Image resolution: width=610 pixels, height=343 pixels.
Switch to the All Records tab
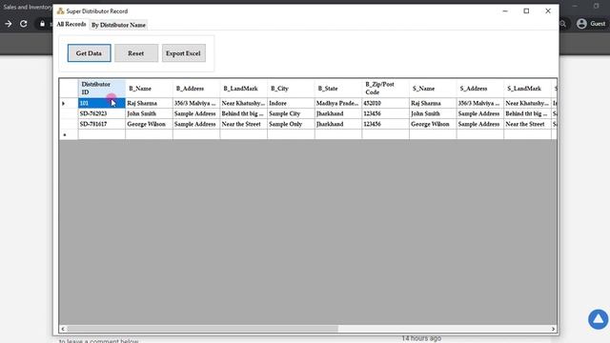click(71, 24)
